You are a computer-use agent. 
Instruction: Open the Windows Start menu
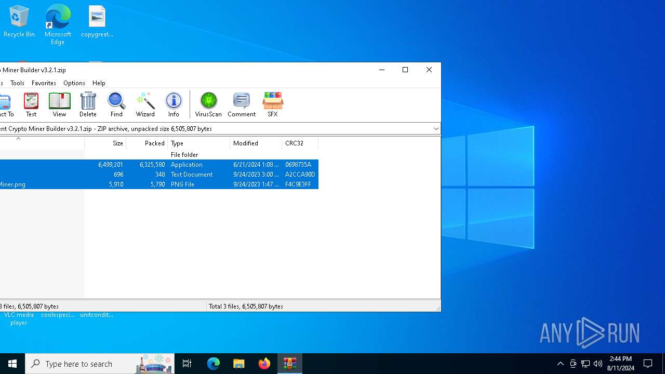tap(12, 364)
